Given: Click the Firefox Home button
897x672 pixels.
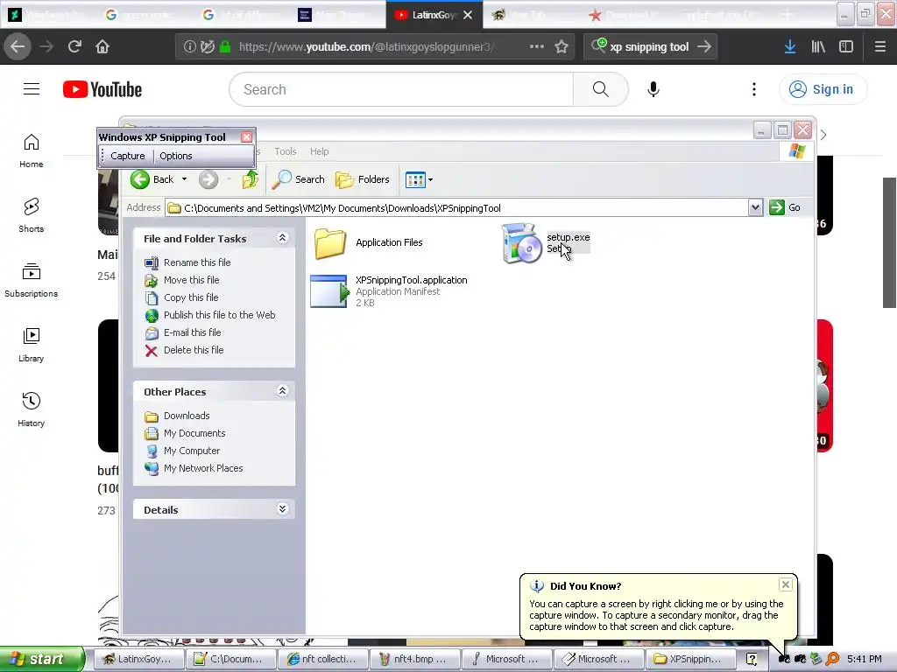Looking at the screenshot, I should (102, 46).
